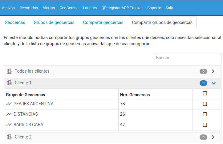Go to QR registar APP Tracker
The width and height of the screenshot is (223, 144).
pyautogui.click(x=122, y=8)
